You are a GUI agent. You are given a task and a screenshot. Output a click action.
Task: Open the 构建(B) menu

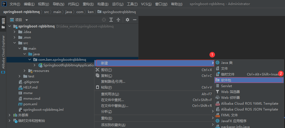click(103, 4)
